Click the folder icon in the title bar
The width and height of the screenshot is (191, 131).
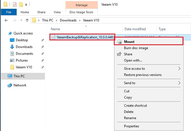5,5
